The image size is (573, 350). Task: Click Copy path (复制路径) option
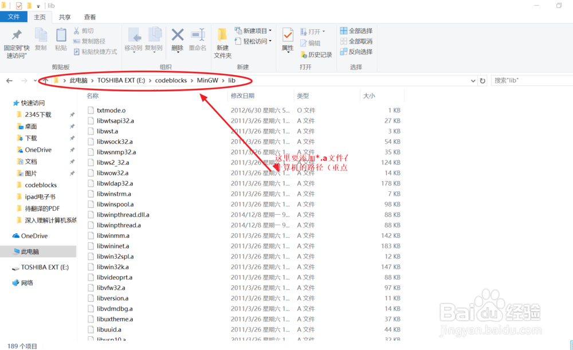[89, 41]
